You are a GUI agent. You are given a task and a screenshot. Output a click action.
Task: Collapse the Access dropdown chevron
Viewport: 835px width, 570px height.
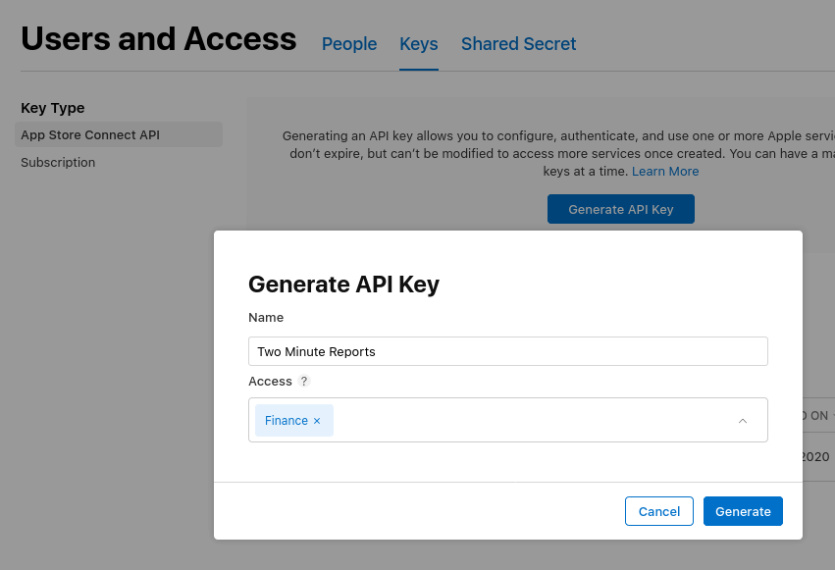743,421
